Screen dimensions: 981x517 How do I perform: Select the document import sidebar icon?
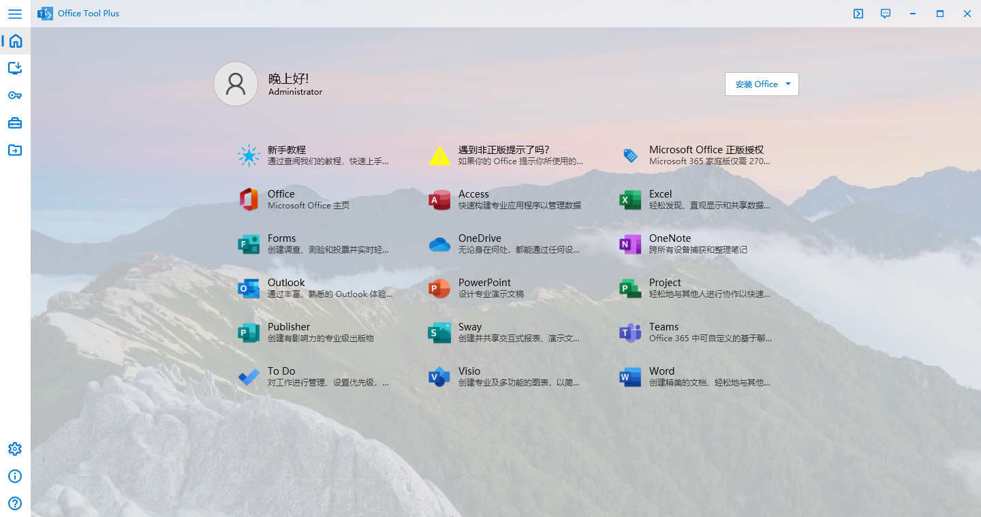click(x=15, y=150)
